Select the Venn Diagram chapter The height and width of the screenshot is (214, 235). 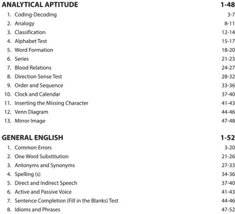(x=31, y=112)
